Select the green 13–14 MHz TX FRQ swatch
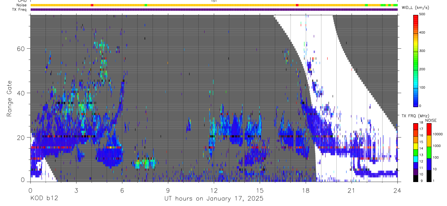447x206 pixels. (415, 152)
